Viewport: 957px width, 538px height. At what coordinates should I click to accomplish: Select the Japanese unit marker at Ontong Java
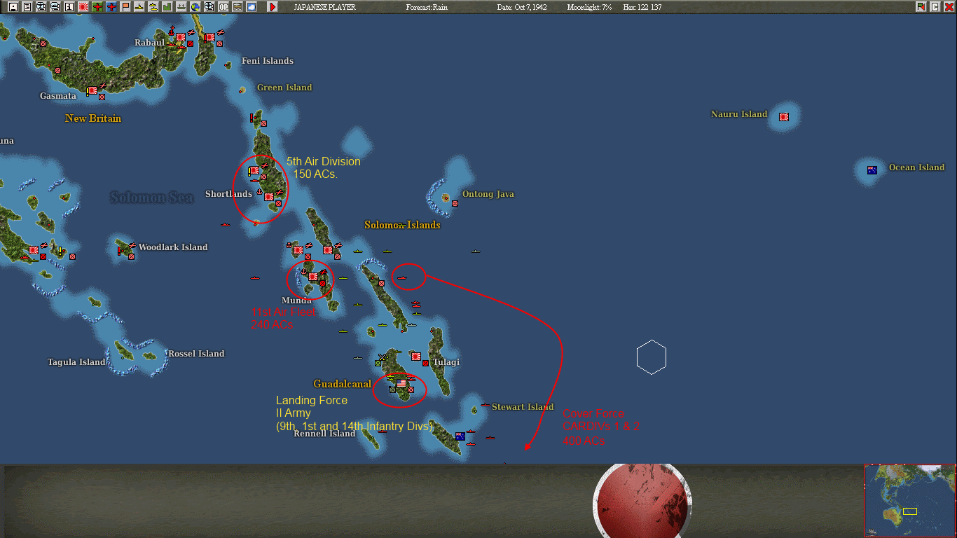(x=455, y=203)
